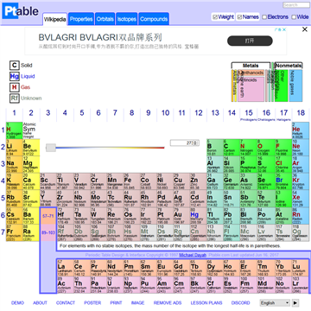Open the DISCORD footer link
This screenshot has height=311, width=311.
241,303
